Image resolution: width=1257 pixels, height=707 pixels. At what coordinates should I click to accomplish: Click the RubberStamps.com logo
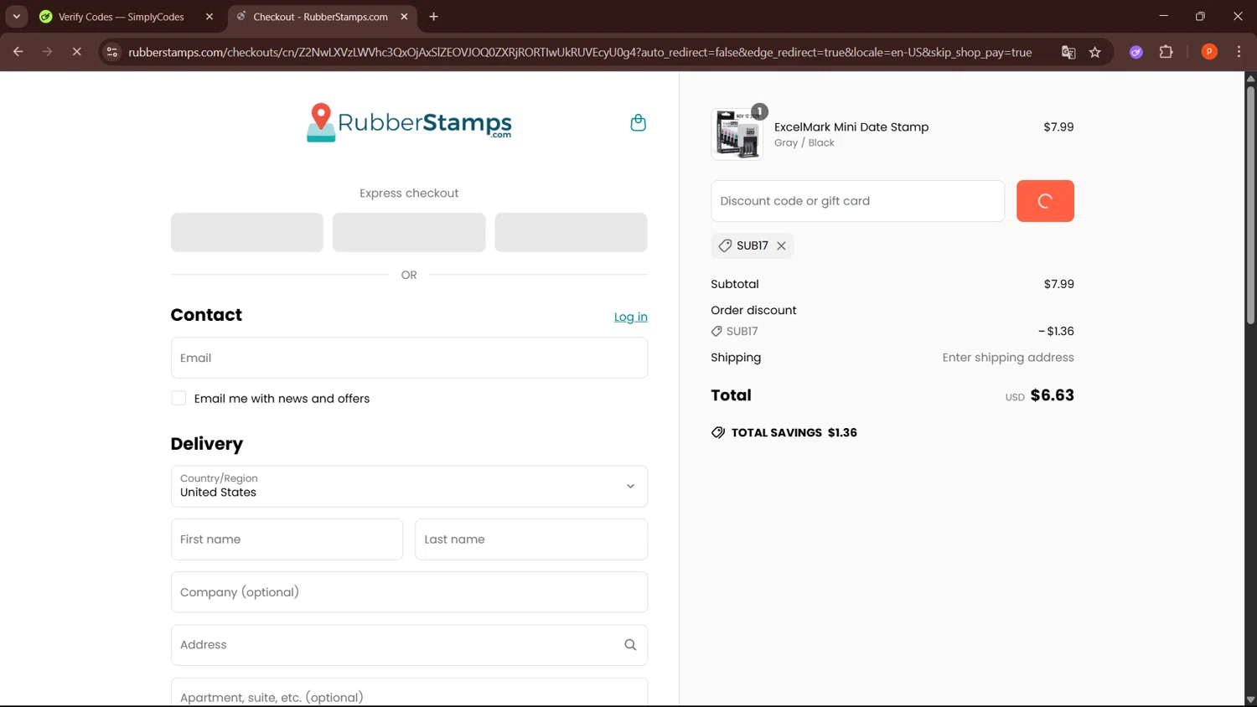point(409,122)
